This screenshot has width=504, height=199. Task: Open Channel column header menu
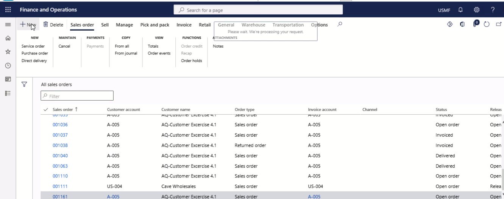pyautogui.click(x=370, y=109)
